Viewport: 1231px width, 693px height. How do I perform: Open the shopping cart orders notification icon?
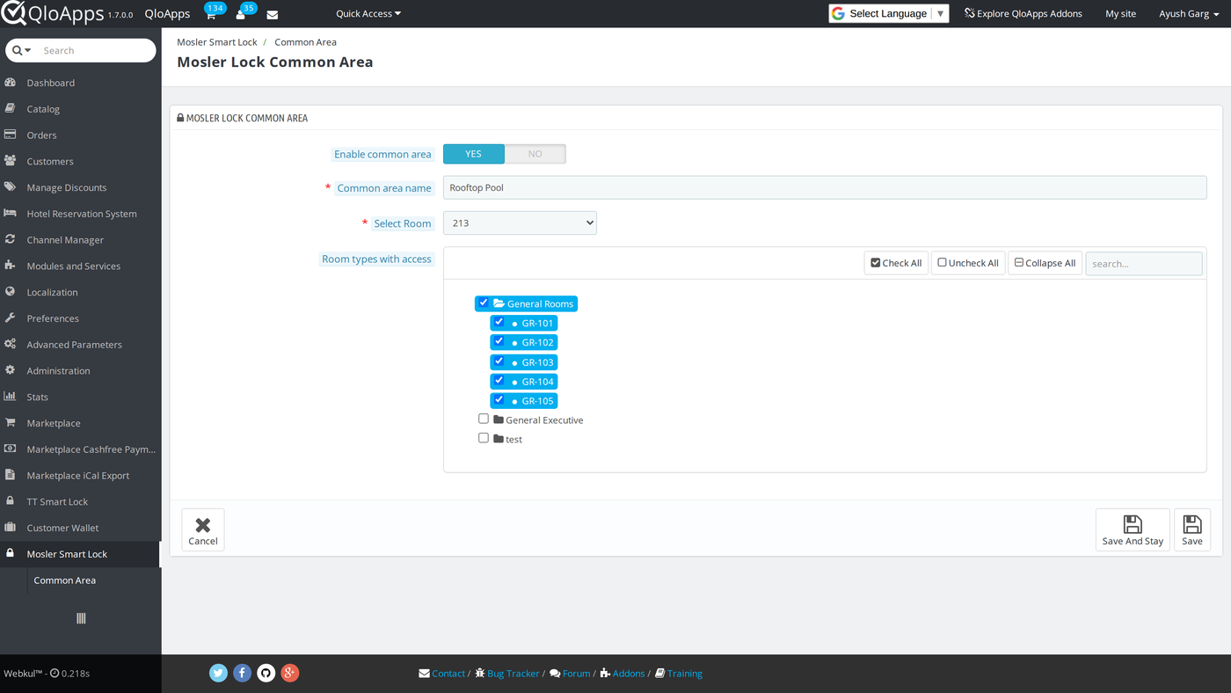[211, 14]
